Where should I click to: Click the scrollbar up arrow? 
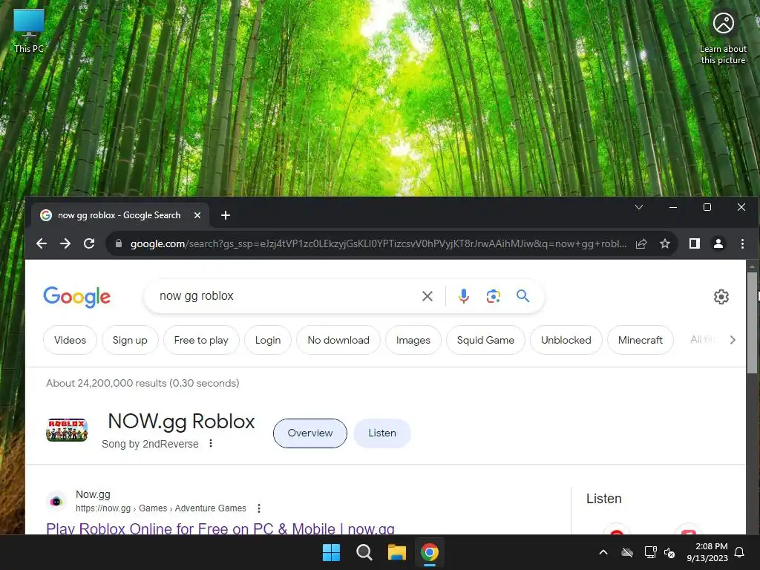(753, 266)
